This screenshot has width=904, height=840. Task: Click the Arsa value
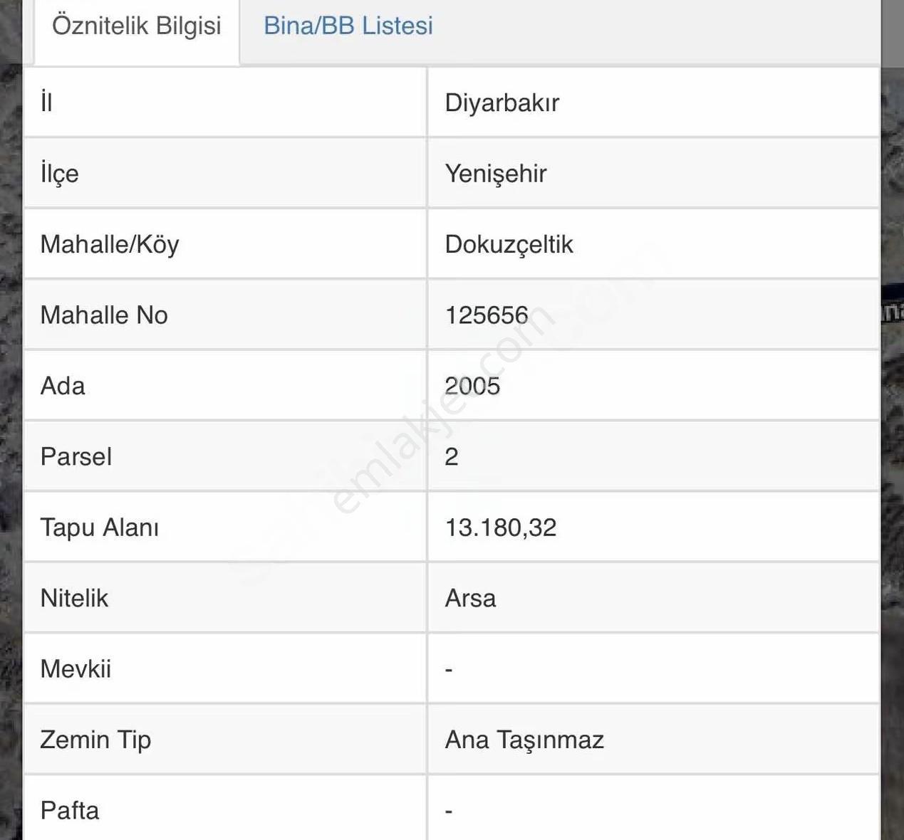point(470,598)
